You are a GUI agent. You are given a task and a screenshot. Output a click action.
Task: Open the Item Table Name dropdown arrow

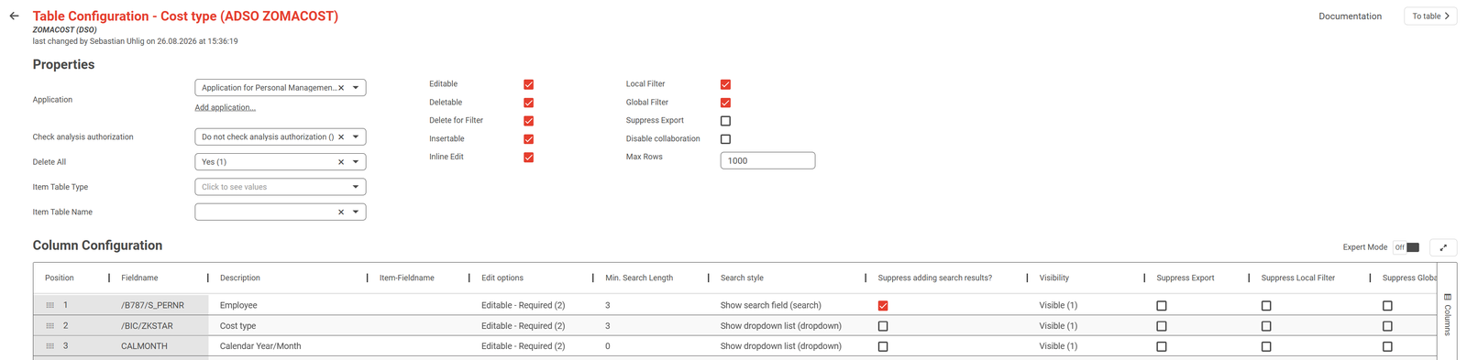[356, 212]
